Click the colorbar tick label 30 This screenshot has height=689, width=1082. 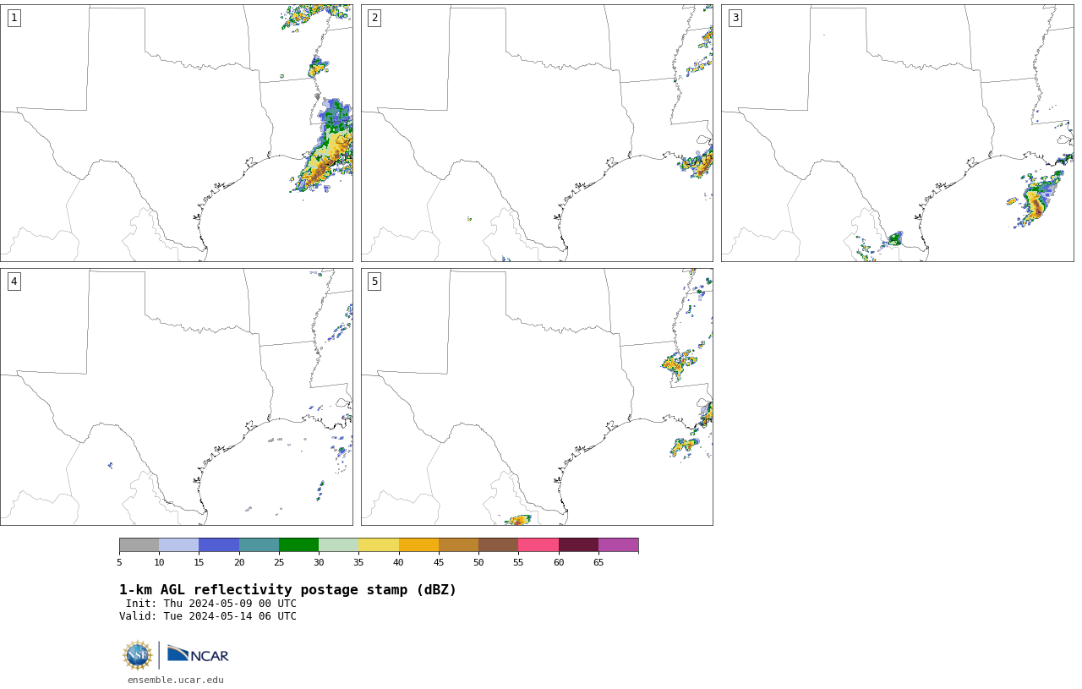[319, 562]
